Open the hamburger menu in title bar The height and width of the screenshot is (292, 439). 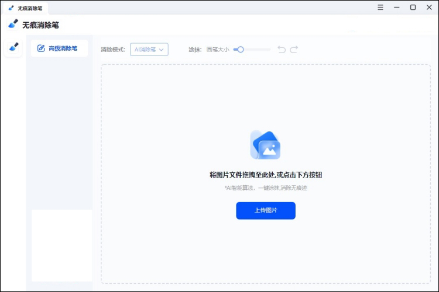coord(380,7)
